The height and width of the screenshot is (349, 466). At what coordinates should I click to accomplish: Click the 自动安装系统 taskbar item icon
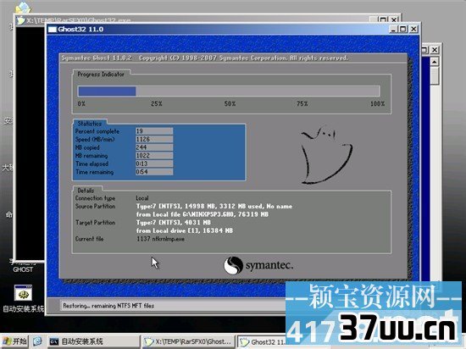pos(53,341)
